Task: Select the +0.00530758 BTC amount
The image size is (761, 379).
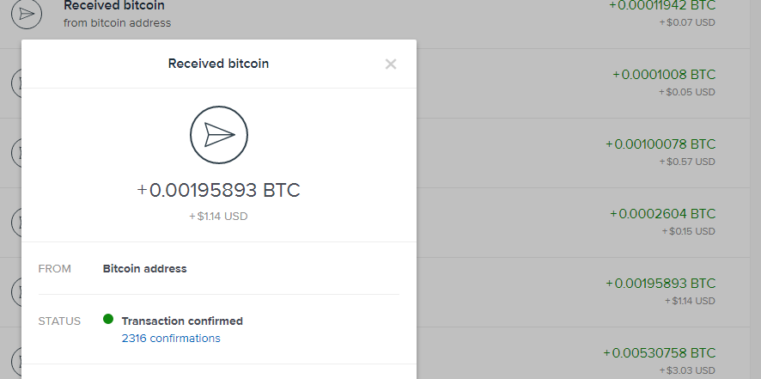Action: [x=659, y=352]
